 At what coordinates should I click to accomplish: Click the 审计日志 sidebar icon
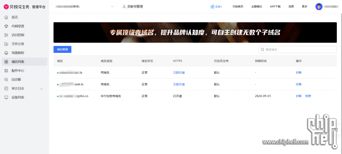[6, 88]
